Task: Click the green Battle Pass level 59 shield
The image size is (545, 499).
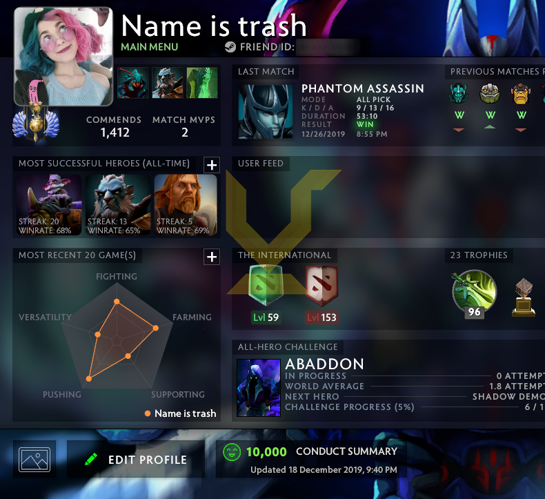Action: (x=266, y=285)
